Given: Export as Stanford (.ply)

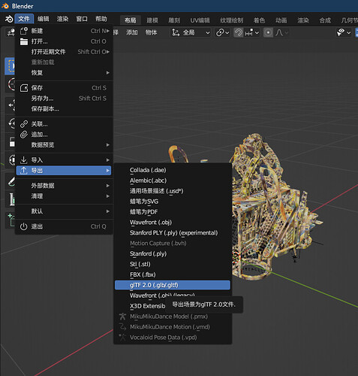Looking at the screenshot, I should coord(173,254).
